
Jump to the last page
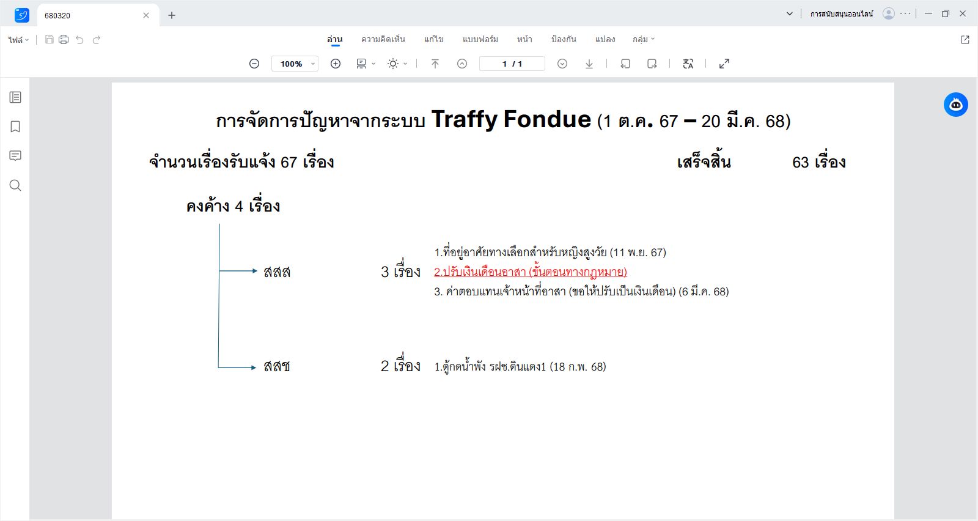click(589, 64)
